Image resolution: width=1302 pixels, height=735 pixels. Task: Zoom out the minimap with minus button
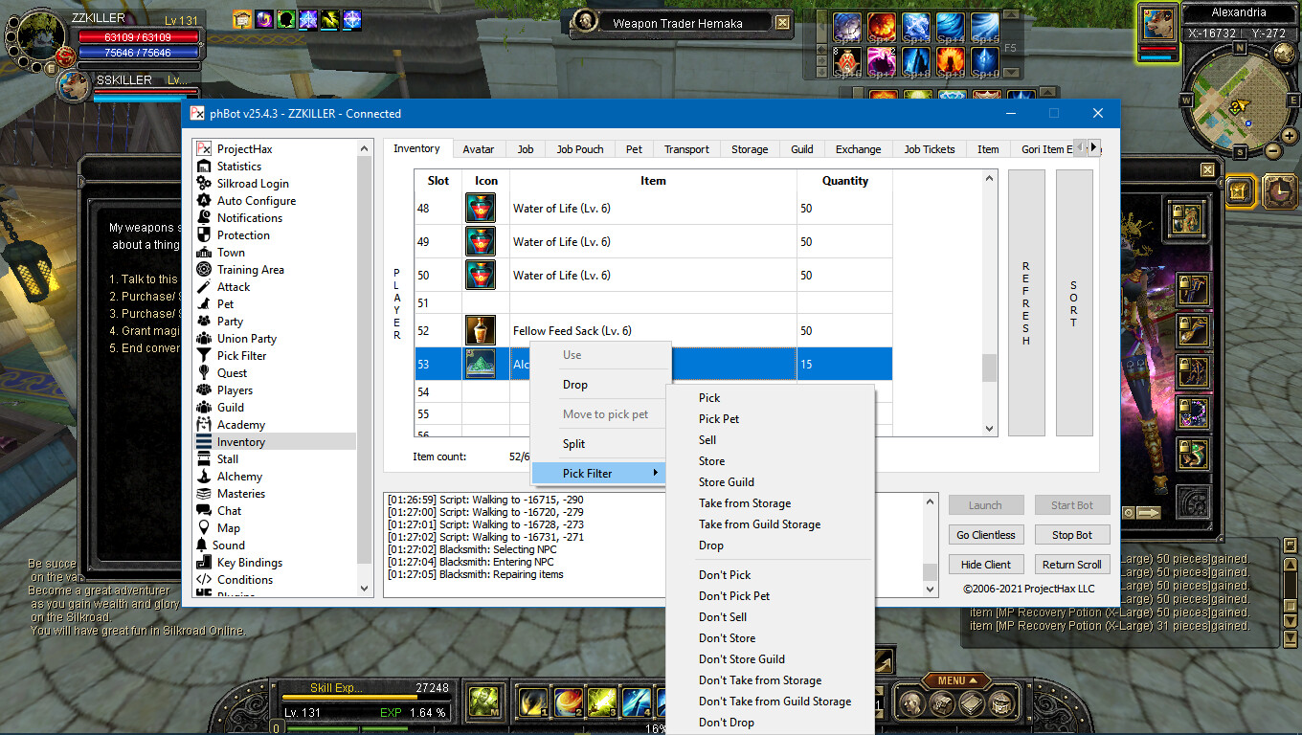[x=1272, y=150]
